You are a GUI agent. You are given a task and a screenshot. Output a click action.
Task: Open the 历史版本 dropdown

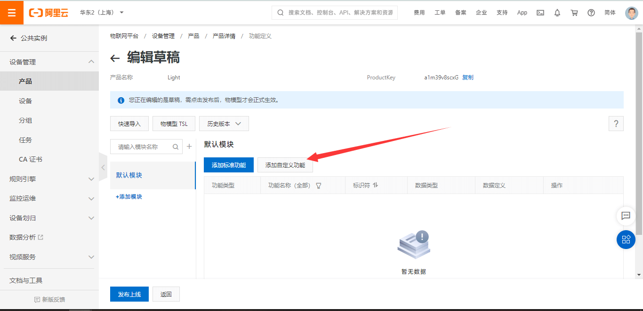point(224,124)
